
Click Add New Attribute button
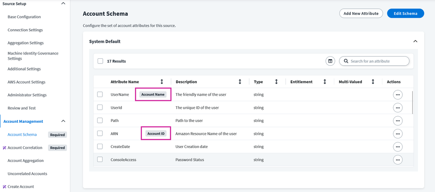tap(361, 13)
